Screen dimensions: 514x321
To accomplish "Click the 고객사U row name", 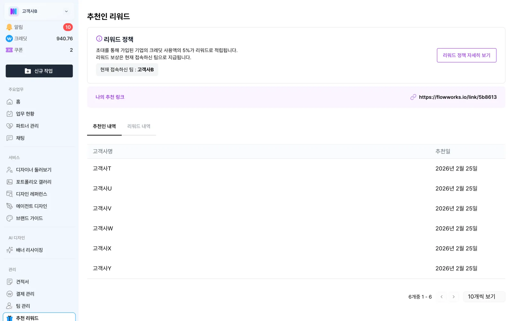I will pyautogui.click(x=102, y=188).
